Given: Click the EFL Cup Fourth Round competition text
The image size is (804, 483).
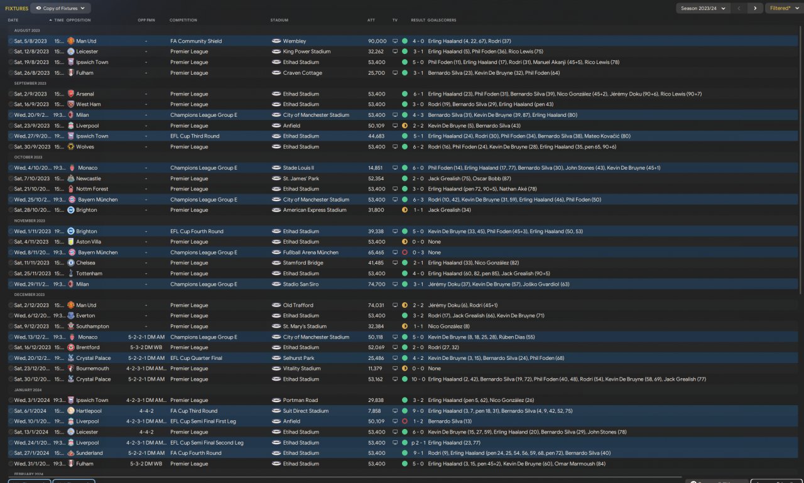Looking at the screenshot, I should (x=197, y=231).
